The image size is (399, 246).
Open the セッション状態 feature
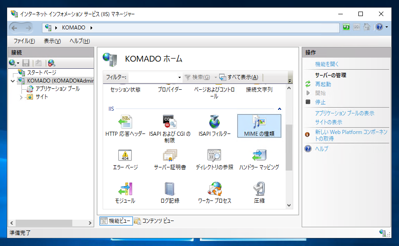coord(125,89)
